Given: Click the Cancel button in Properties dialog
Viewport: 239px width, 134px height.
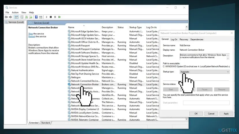Looking at the screenshot, I should (x=211, y=114).
